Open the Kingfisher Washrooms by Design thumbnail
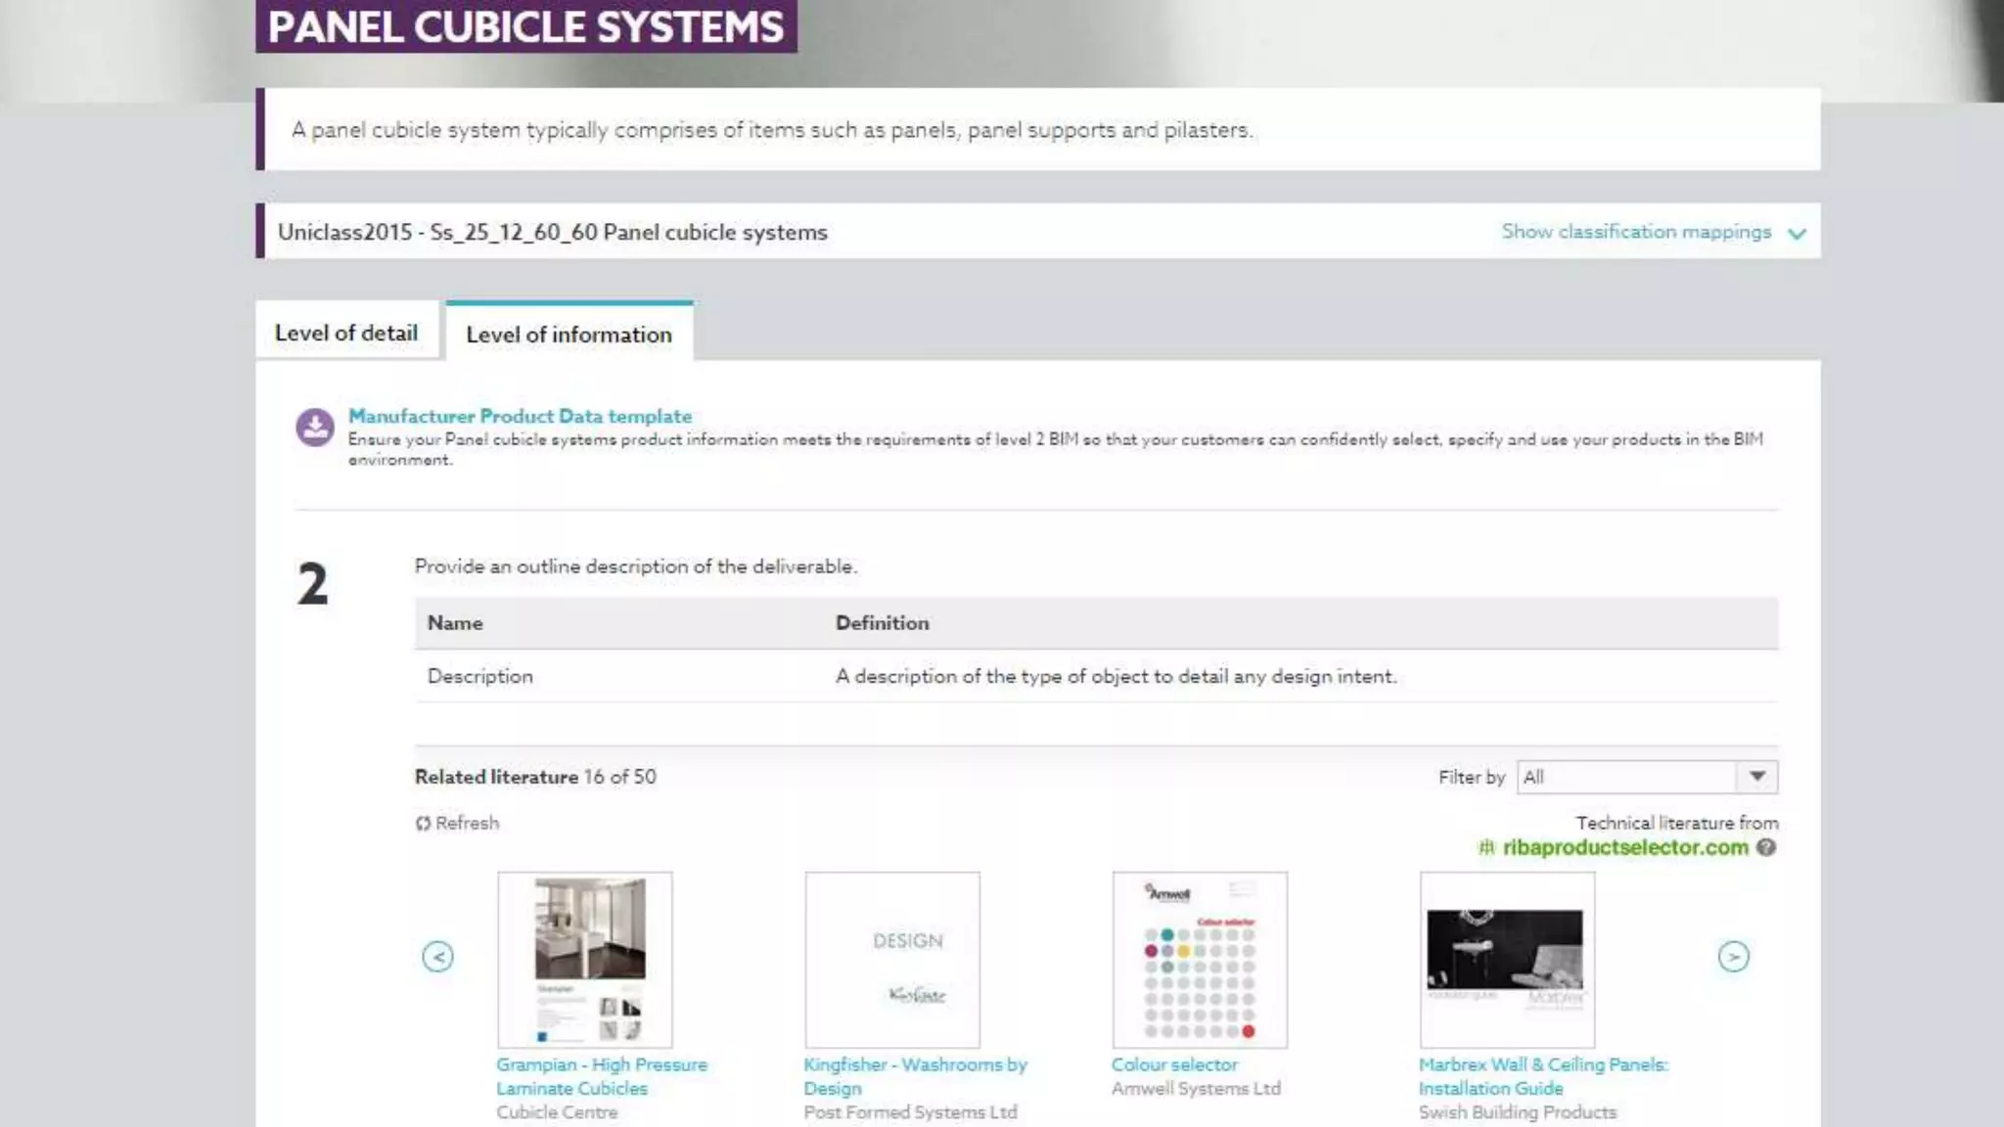Image resolution: width=2004 pixels, height=1127 pixels. (892, 959)
